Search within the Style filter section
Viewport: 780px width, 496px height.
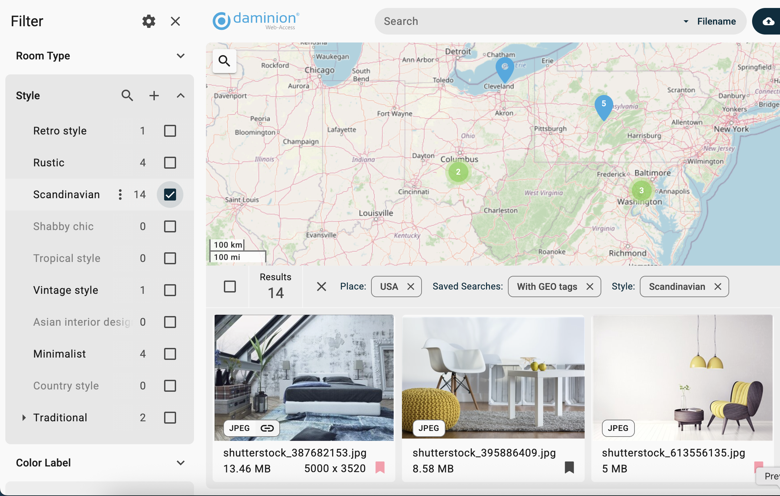127,96
